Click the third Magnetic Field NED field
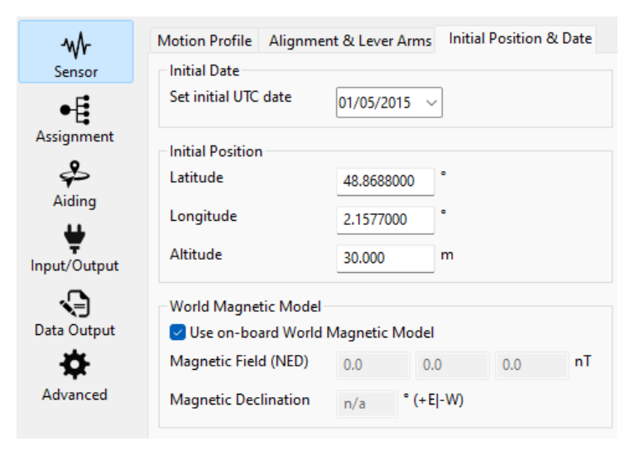Screen dimensions: 634x455 [531, 366]
